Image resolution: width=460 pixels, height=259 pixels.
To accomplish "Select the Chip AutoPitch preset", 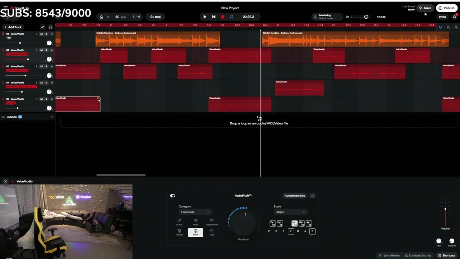I will point(212,232).
